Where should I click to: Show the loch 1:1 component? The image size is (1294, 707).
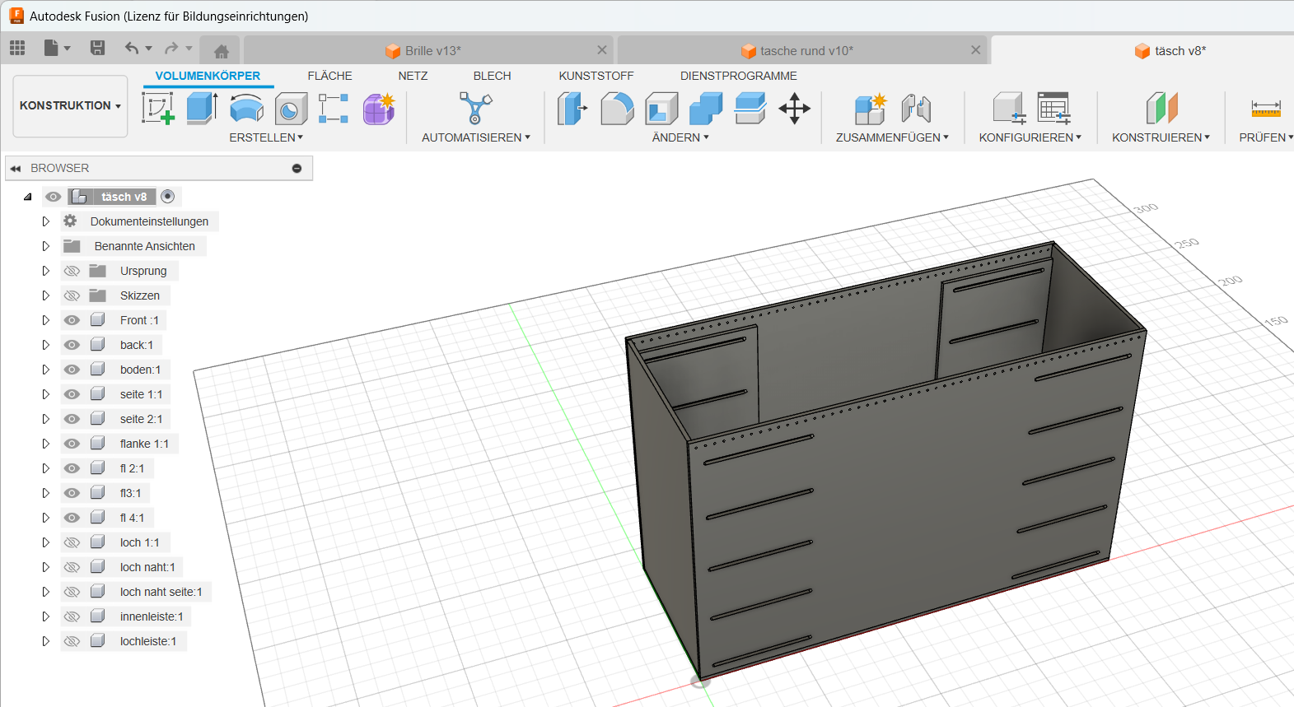tap(72, 542)
